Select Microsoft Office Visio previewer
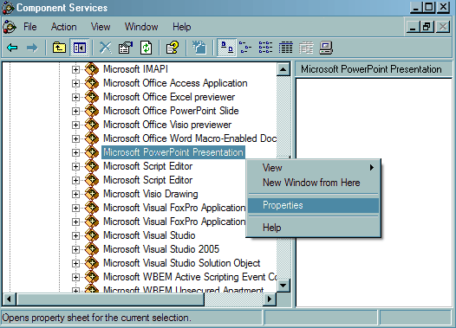456x328 pixels. point(167,125)
